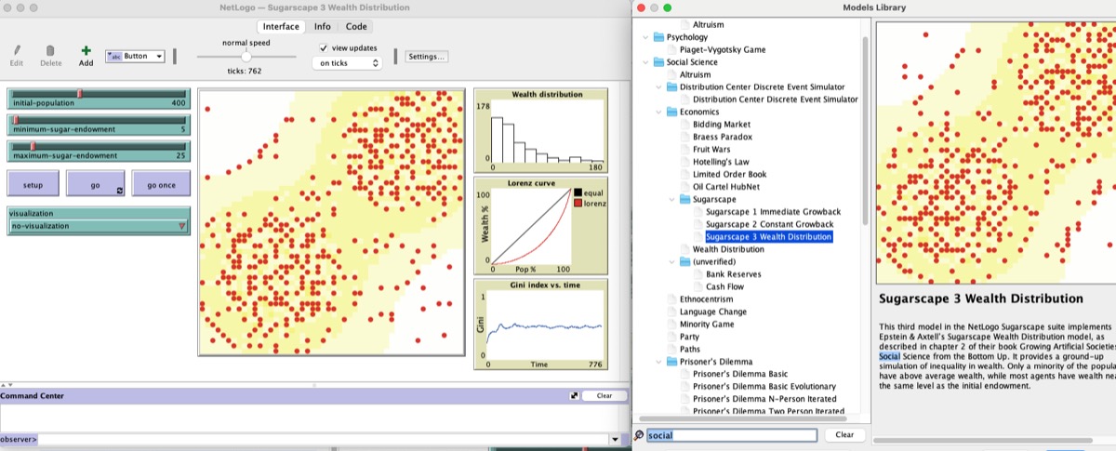Click the Economics folder icon
This screenshot has height=451, width=1116.
671,112
